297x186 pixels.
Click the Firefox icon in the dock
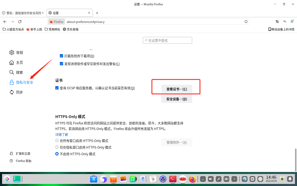click(x=193, y=179)
